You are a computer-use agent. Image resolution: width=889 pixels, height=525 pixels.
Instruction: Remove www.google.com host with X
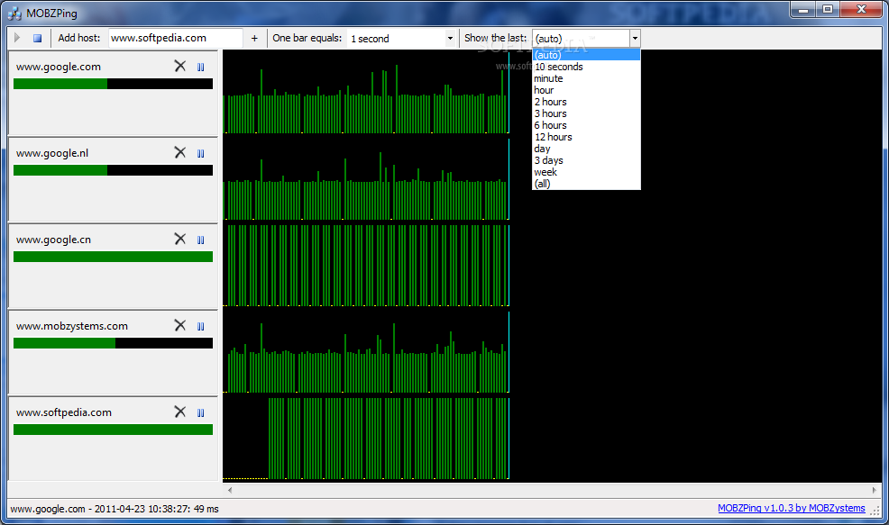click(x=179, y=67)
